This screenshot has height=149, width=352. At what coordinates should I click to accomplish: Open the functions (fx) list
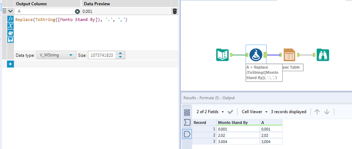pyautogui.click(x=11, y=19)
